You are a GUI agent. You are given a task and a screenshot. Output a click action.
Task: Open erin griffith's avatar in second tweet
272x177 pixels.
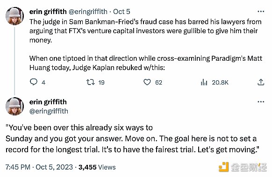(14, 106)
